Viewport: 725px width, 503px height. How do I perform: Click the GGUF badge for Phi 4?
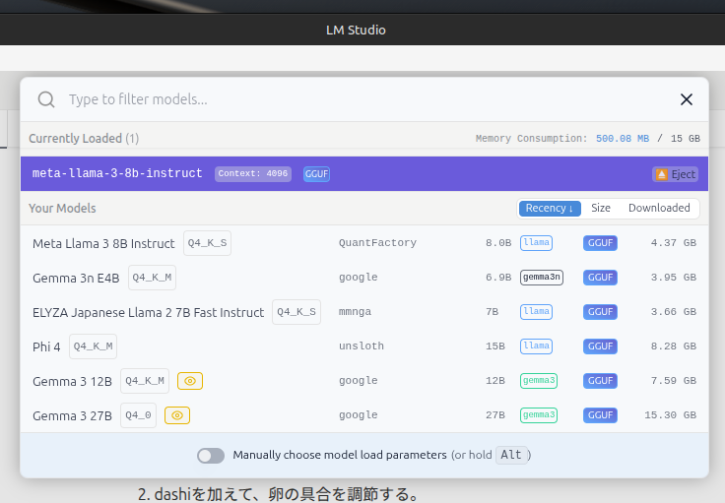point(600,346)
